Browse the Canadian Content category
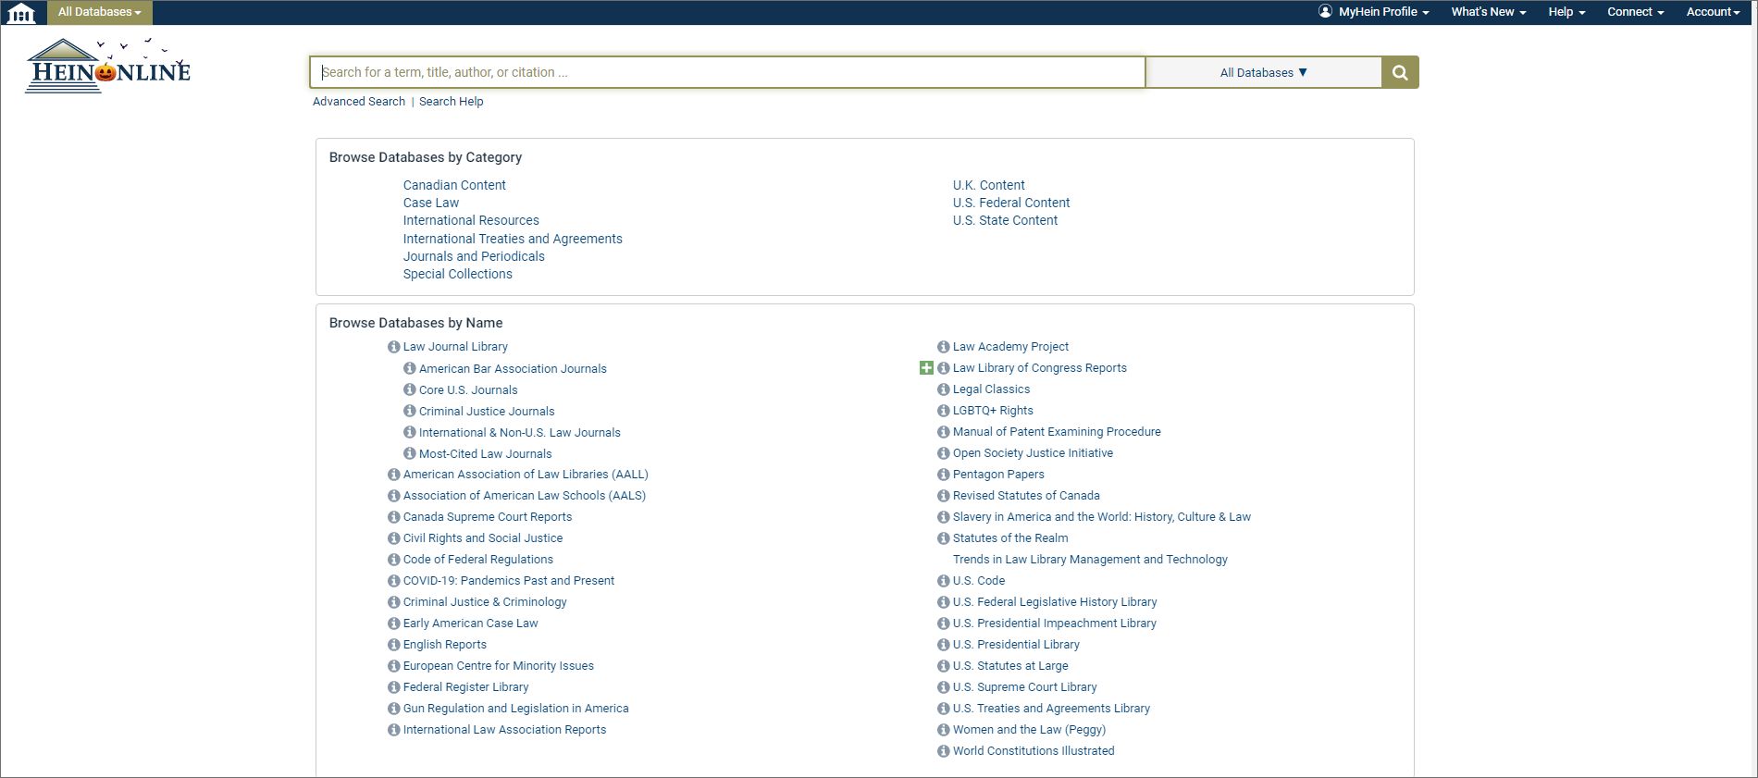1758x778 pixels. [x=454, y=185]
